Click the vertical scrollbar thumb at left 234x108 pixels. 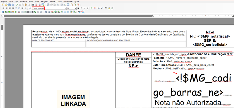(x=2, y=27)
